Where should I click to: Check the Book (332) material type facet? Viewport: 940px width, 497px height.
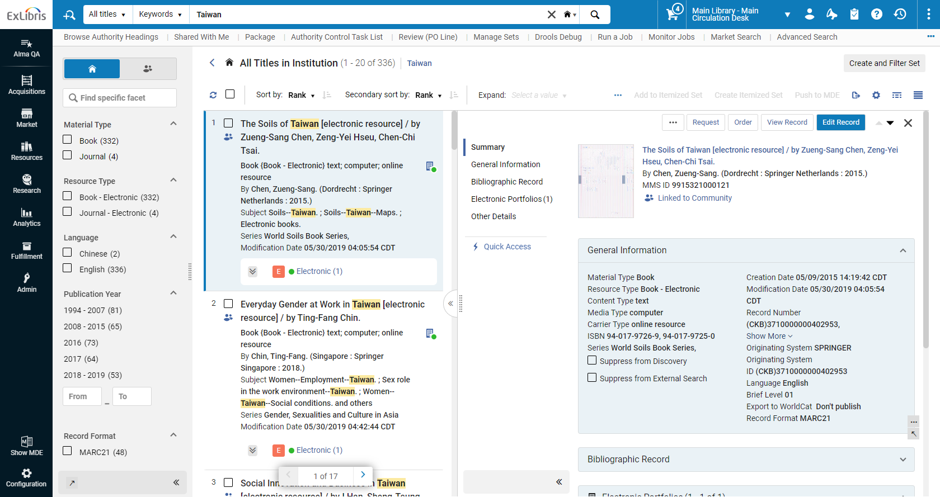pyautogui.click(x=68, y=140)
